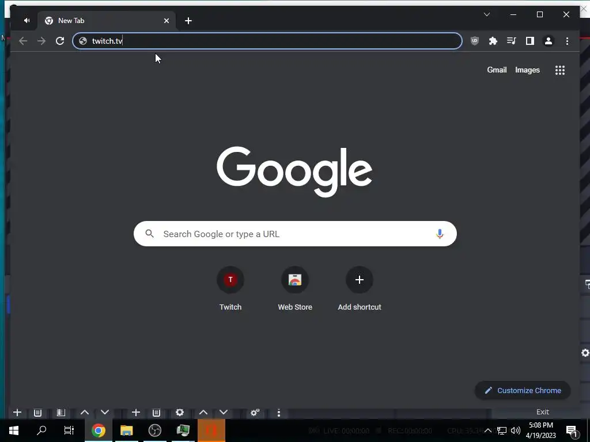Open the Twitch shortcut tile

(230, 289)
